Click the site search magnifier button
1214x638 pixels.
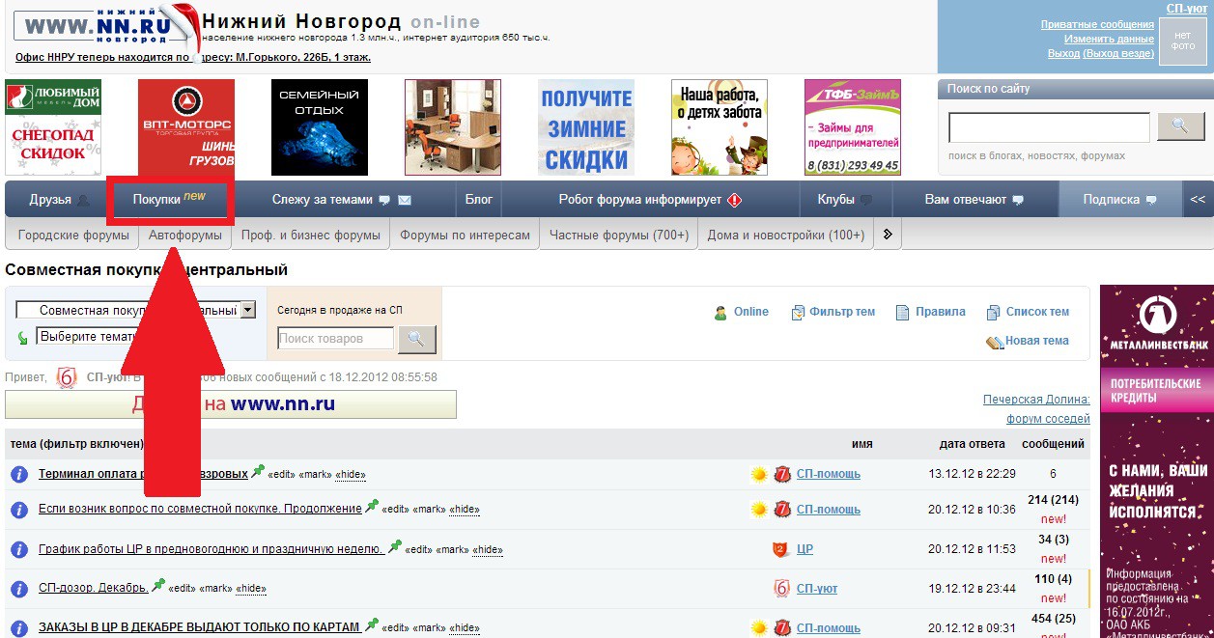(1180, 126)
